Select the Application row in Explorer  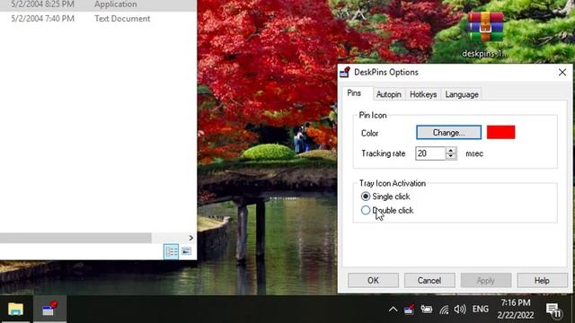[98, 4]
